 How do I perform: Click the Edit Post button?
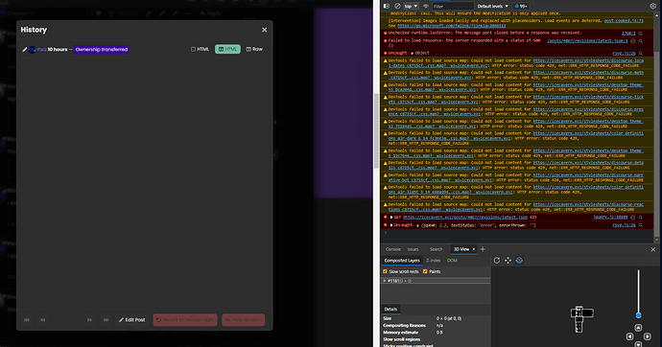(131, 320)
